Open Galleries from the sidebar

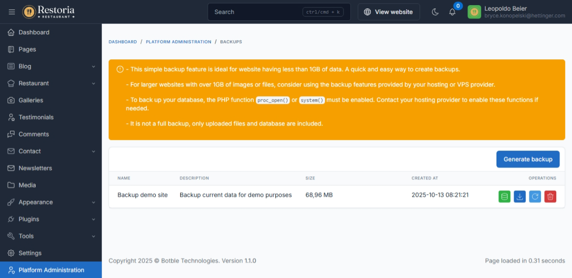click(31, 100)
